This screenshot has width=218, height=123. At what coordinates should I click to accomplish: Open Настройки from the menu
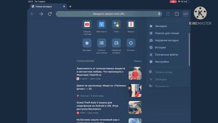tap(168, 61)
